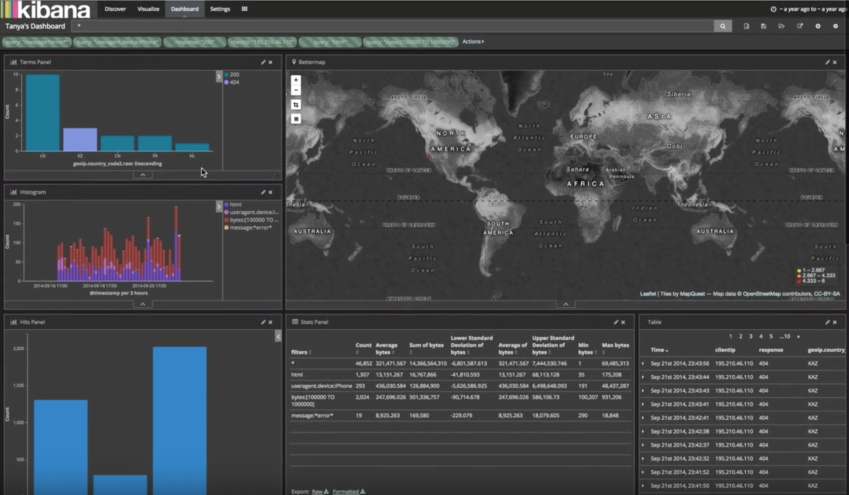Viewport: 849px width, 495px height.
Task: Go to page 3 of the Table panel
Action: 750,336
